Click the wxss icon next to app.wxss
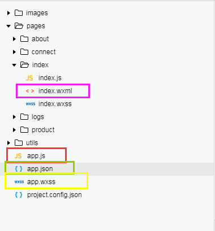The height and width of the screenshot is (231, 215). point(19,182)
